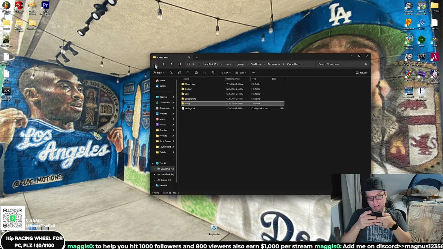Open LaunchBox desktop shortcut
The image size is (443, 249).
(x=409, y=75)
